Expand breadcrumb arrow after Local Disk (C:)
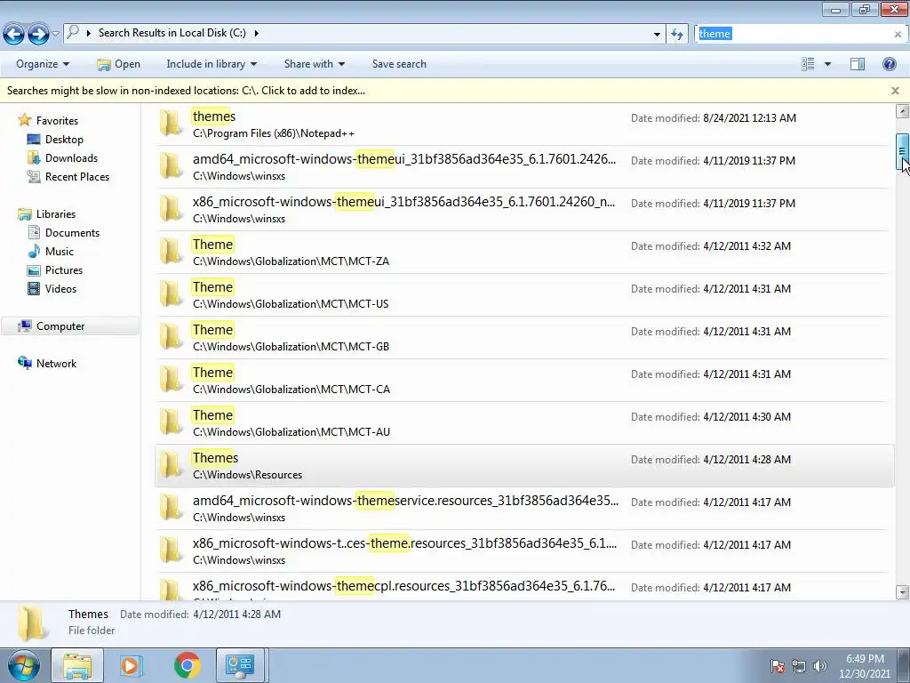Image resolution: width=910 pixels, height=683 pixels. 256,33
